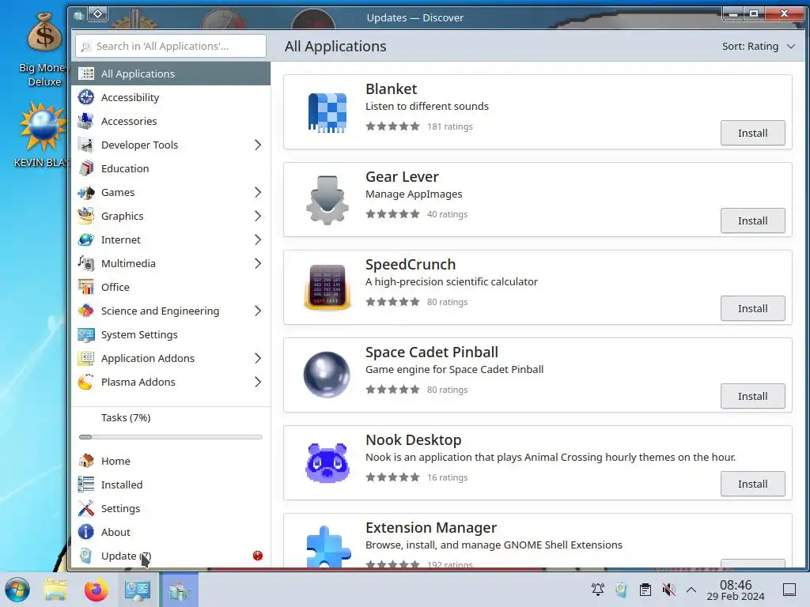810x607 pixels.
Task: Click the muted volume tray icon
Action: click(669, 590)
